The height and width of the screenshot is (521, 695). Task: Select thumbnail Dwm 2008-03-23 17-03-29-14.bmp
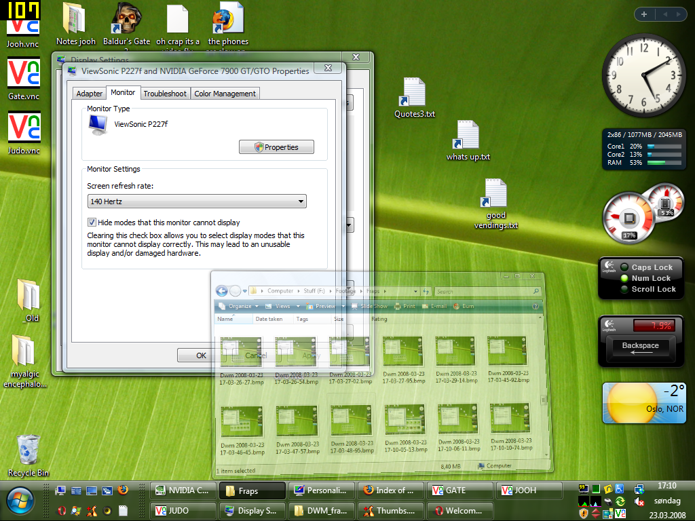point(456,360)
